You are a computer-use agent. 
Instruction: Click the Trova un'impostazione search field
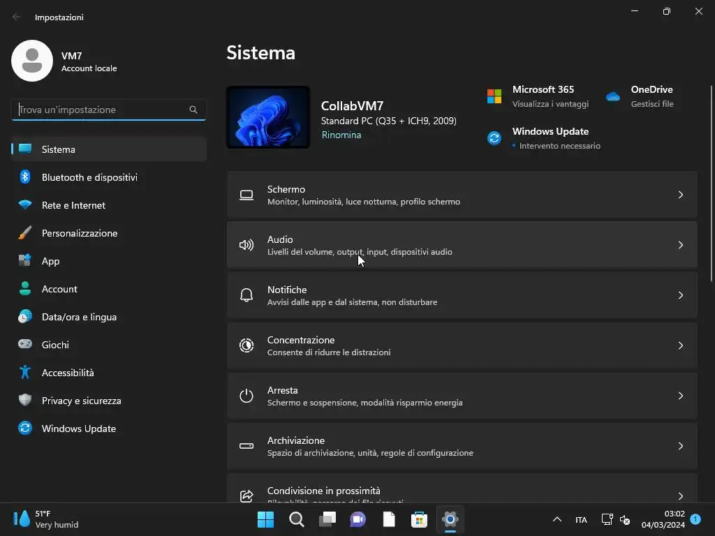click(x=108, y=110)
